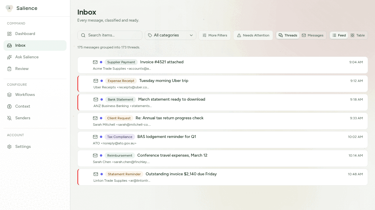Open the Workflows page
This screenshot has height=210, width=375.
(35, 95)
